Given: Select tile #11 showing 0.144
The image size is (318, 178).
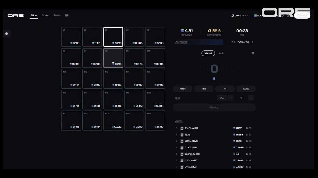Looking at the screenshot, I should pyautogui.click(x=71, y=79).
